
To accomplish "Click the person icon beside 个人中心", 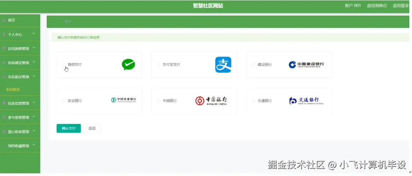I will pyautogui.click(x=4, y=34).
